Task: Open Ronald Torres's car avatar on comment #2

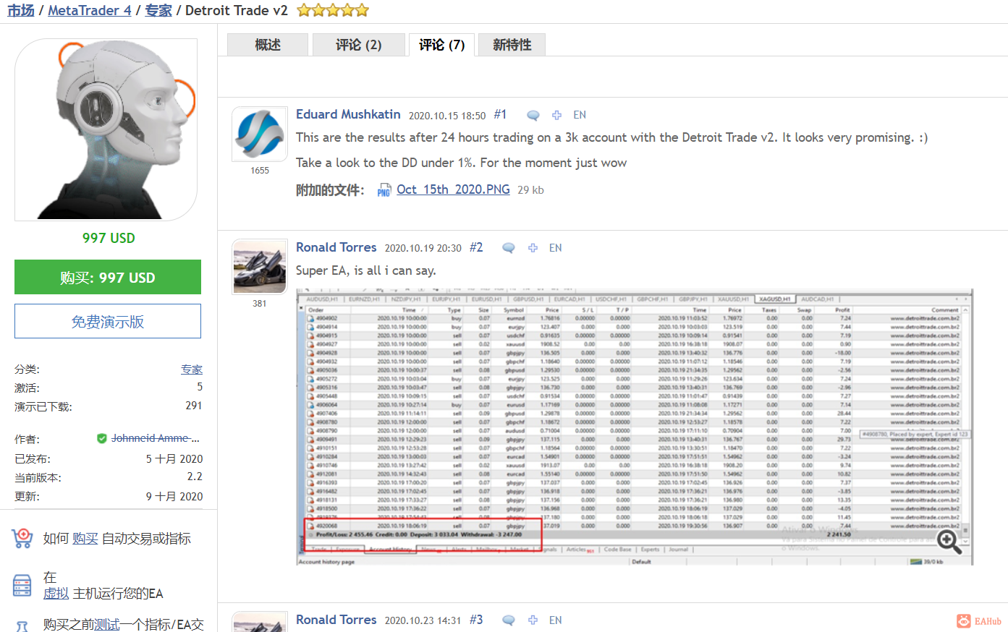Action: [x=260, y=268]
